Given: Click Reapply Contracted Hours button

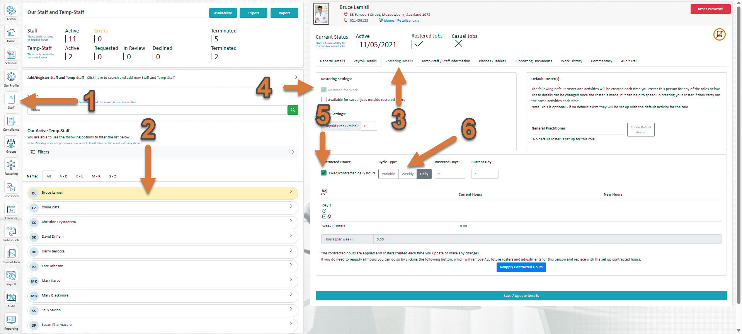Looking at the screenshot, I should tap(521, 267).
